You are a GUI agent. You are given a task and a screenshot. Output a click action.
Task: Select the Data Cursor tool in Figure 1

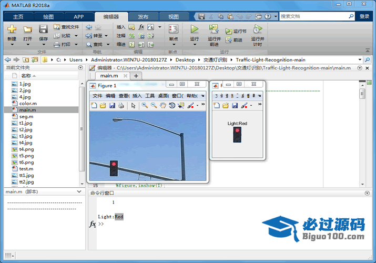click(x=181, y=106)
